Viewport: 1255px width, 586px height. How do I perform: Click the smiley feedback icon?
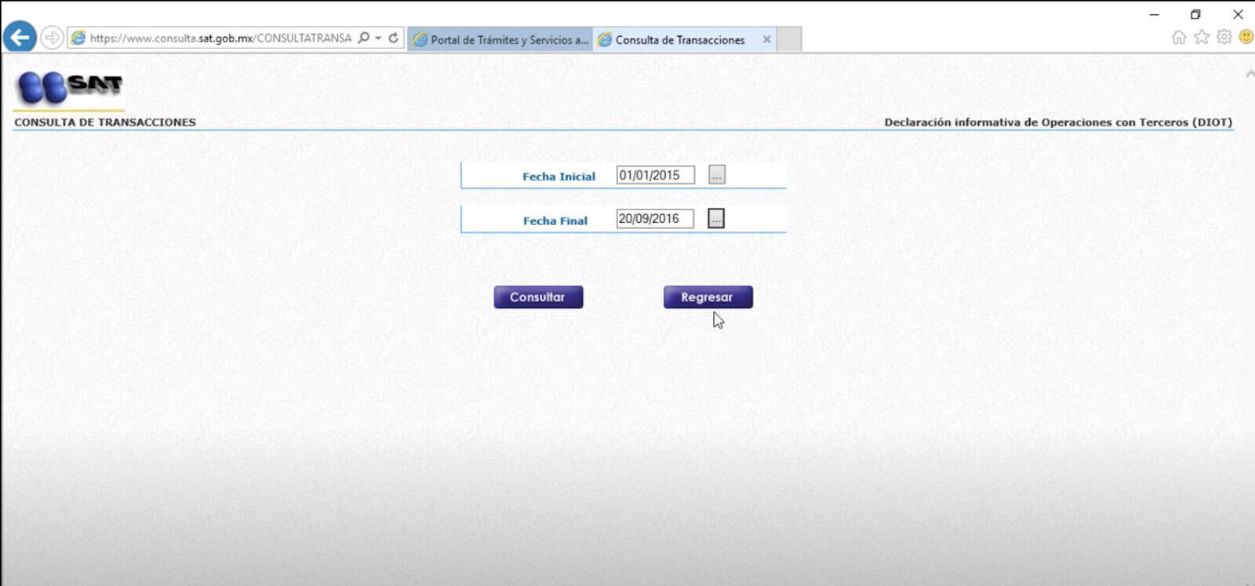[x=1246, y=37]
